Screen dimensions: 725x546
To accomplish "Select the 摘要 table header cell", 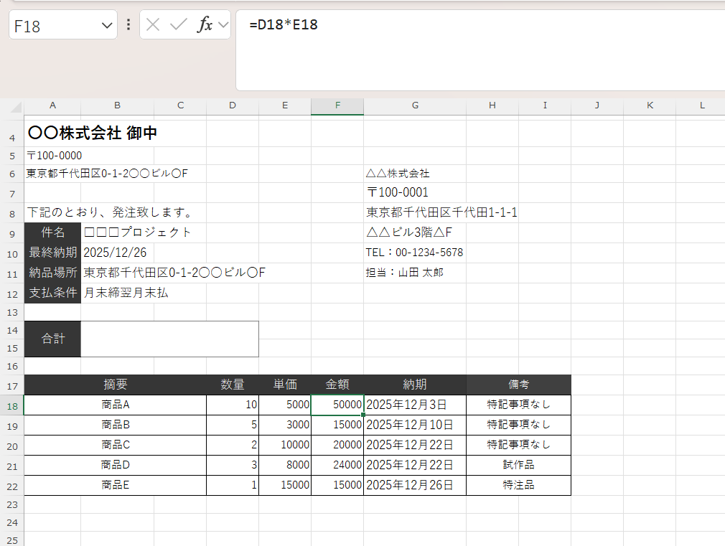I will point(116,385).
